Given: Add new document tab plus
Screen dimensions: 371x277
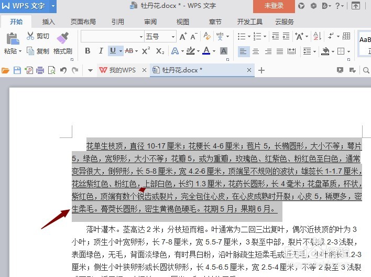Looking at the screenshot, I should [261, 70].
